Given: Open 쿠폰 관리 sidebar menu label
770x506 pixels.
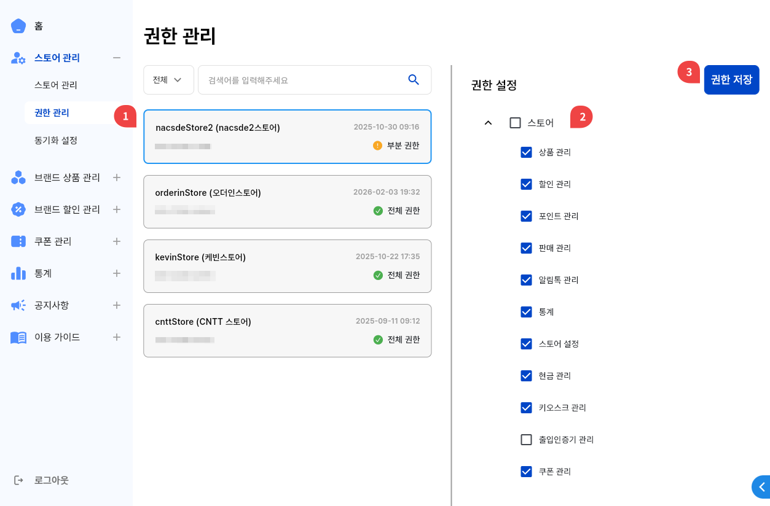Looking at the screenshot, I should click(x=53, y=241).
